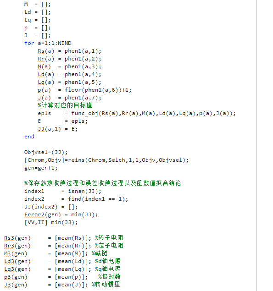Viewport: 273px width, 291px height.
Task: Click the 'find(index1 == 1)' expression
Action: click(x=98, y=199)
